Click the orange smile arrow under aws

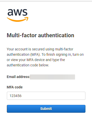(17, 19)
